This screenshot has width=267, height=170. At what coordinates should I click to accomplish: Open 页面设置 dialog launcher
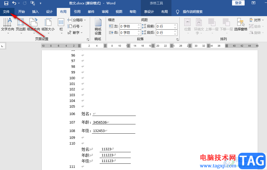88,40
